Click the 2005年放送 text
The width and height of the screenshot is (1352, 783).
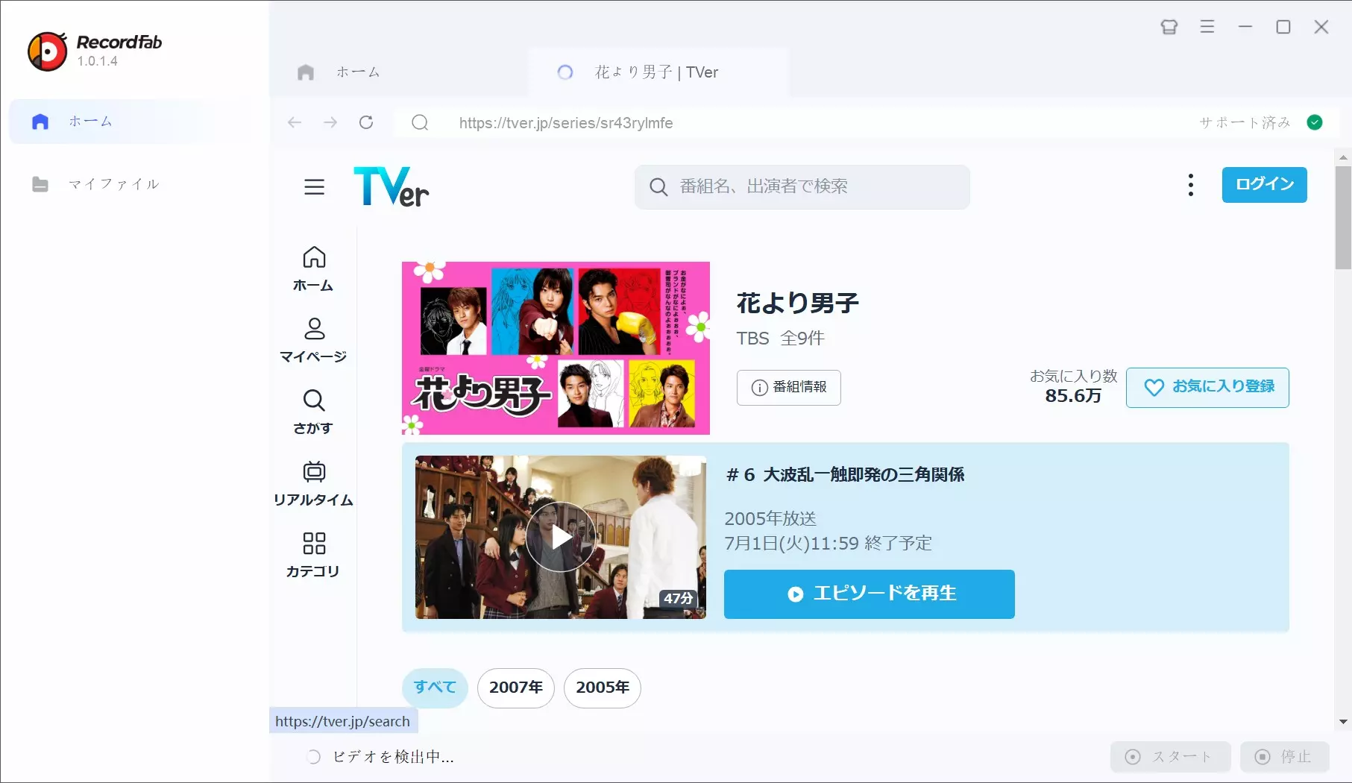(770, 518)
